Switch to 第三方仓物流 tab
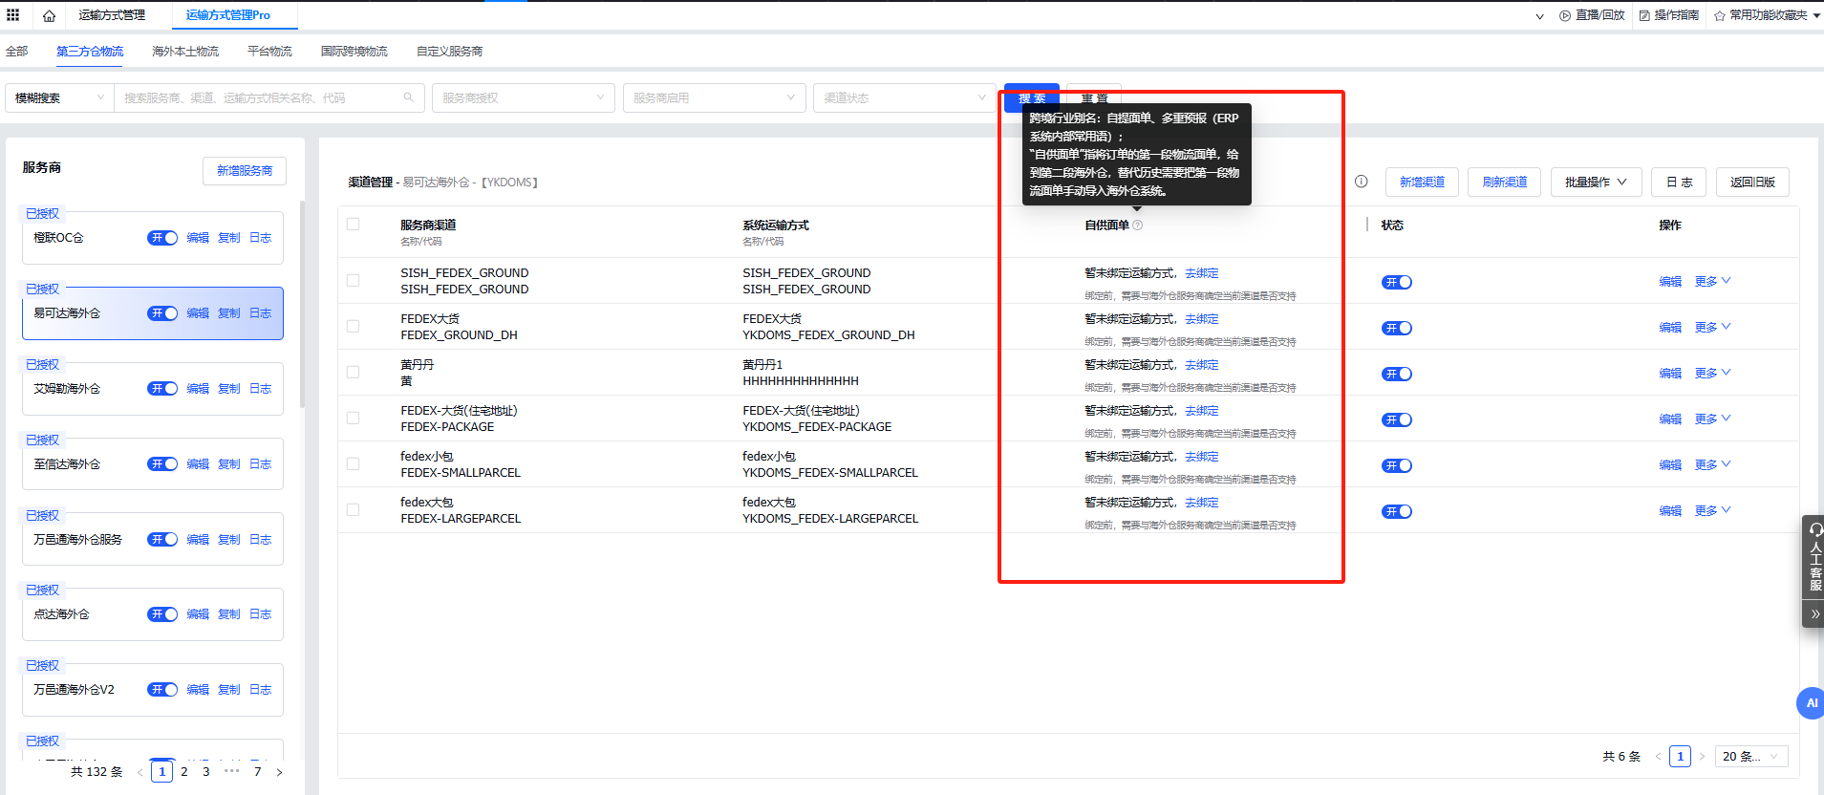This screenshot has height=795, width=1824. 90,52
